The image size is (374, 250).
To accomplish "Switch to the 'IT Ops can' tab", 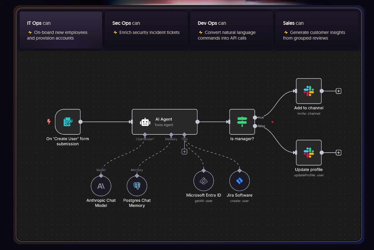I will [61, 30].
